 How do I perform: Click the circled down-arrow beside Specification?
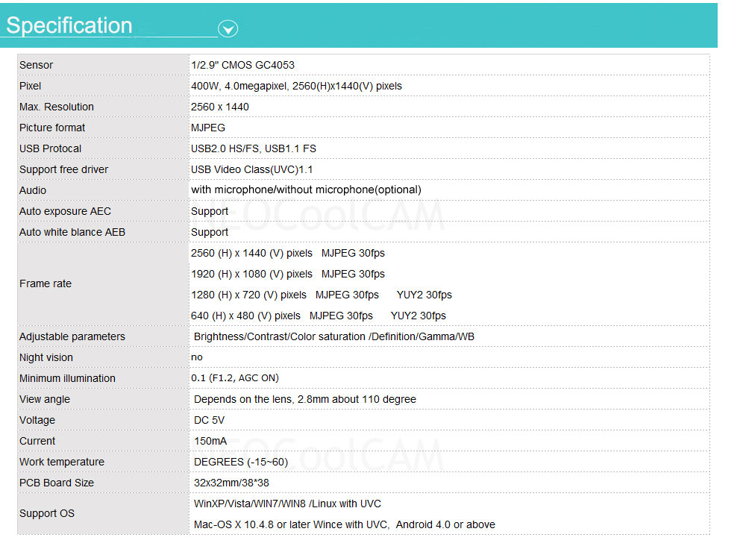click(x=228, y=29)
